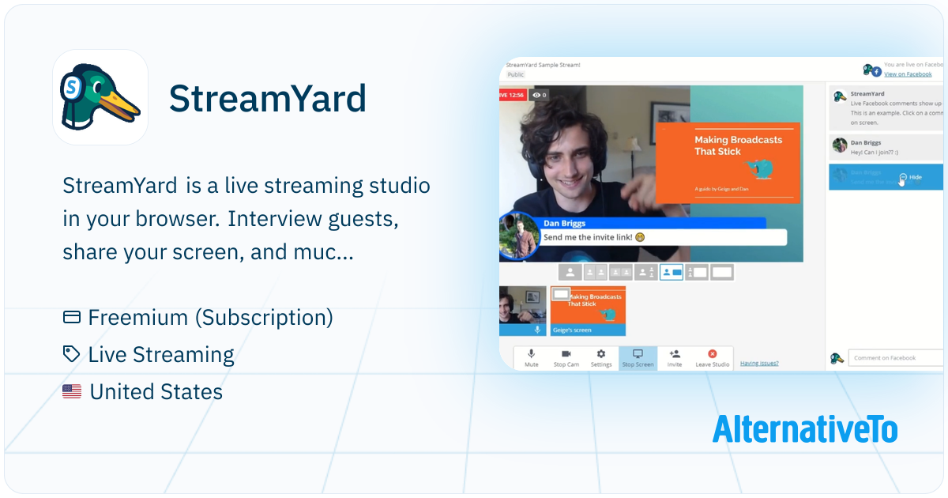948x498 pixels.
Task: Click the Invite add-person button
Action: click(x=675, y=358)
